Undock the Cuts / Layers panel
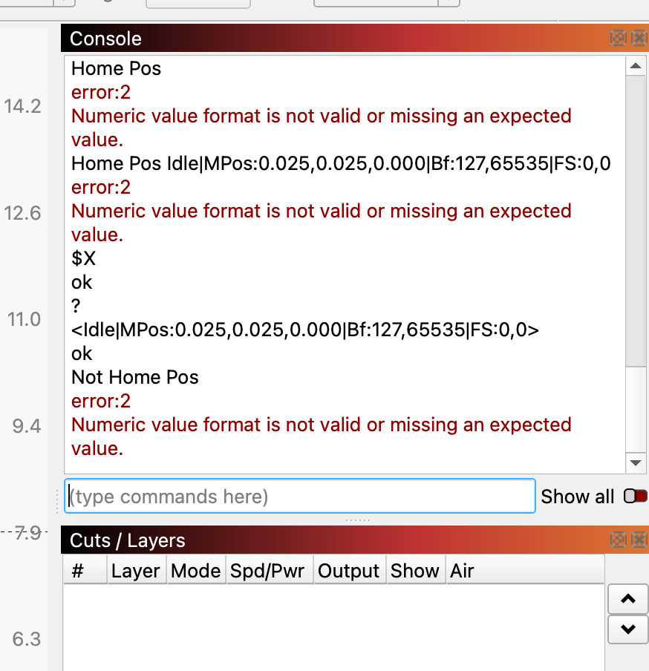649x671 pixels. (618, 540)
